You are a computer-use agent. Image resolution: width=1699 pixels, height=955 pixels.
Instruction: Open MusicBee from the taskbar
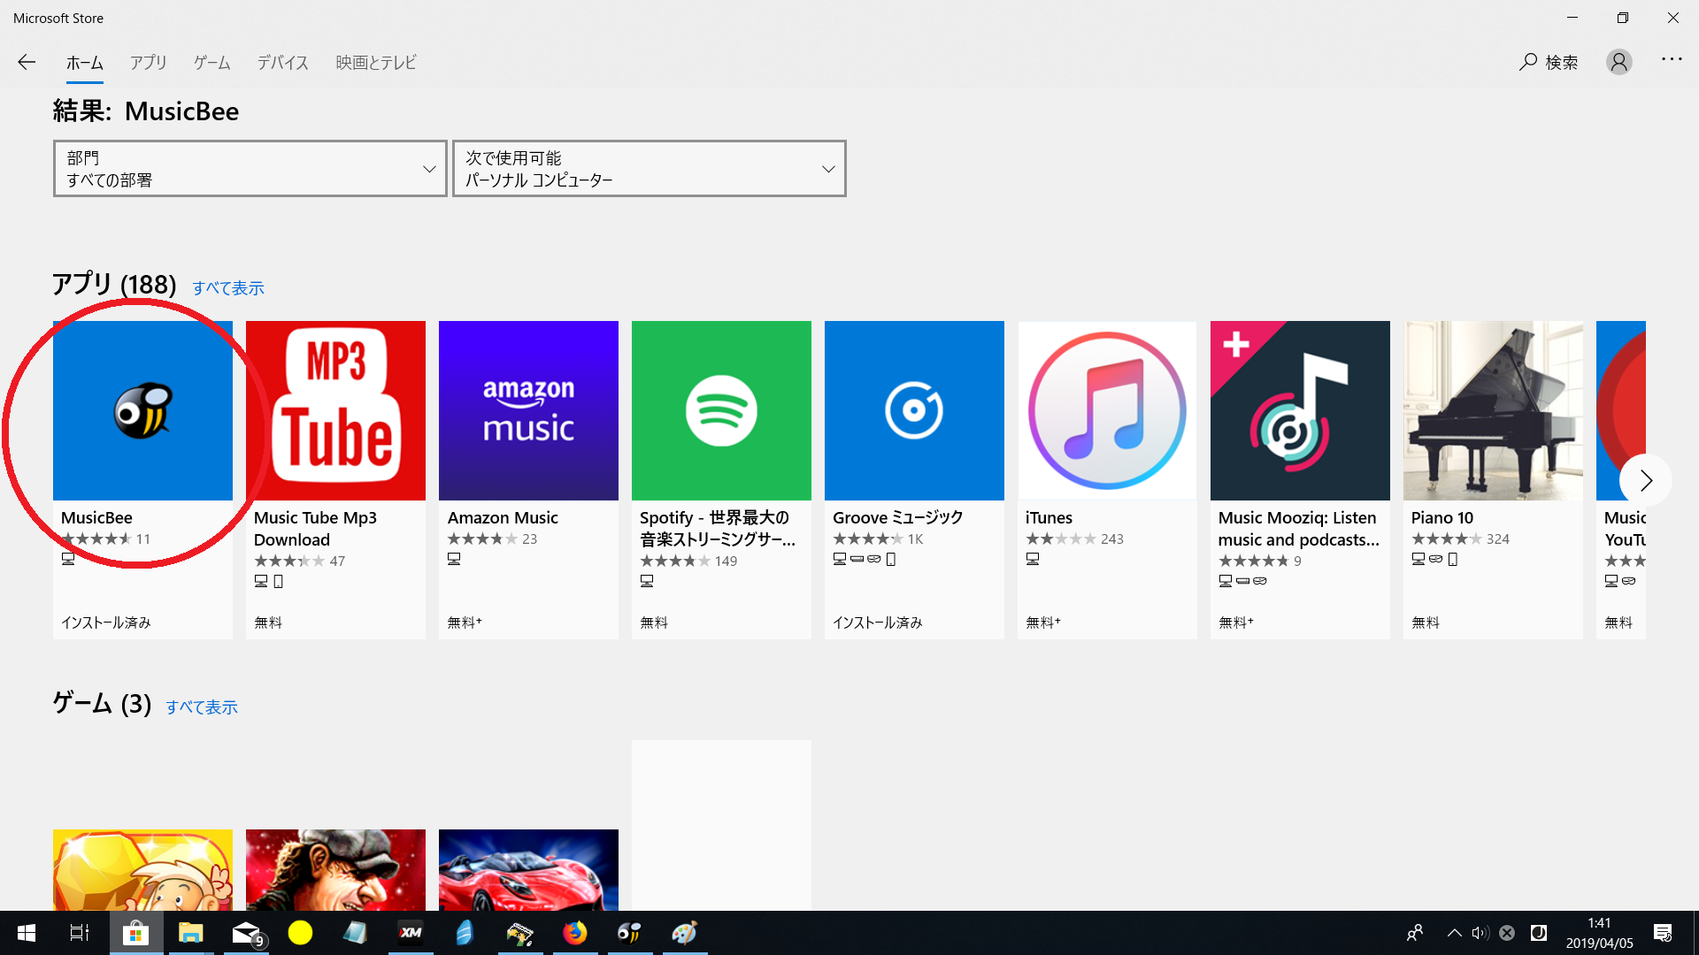(x=629, y=933)
